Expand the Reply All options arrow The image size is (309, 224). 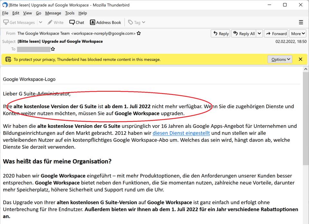(259, 34)
